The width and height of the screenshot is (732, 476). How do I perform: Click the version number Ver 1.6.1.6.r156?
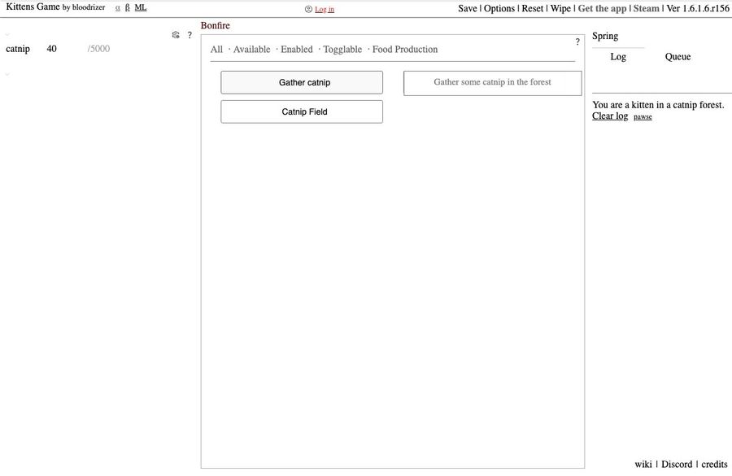click(x=698, y=8)
